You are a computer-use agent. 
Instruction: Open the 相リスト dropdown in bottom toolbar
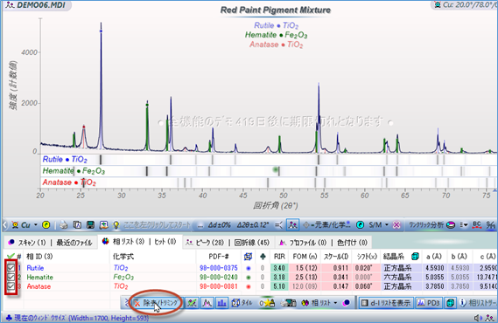(x=335, y=303)
